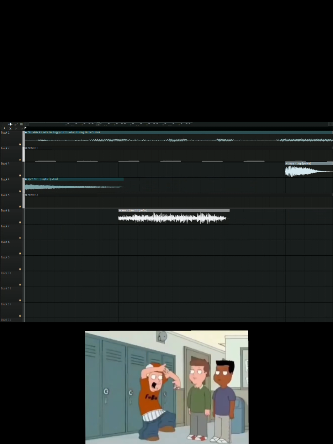Disable Track 5 using its mute dot
Screen dimensions: 333x444
pyautogui.click(x=20, y=207)
